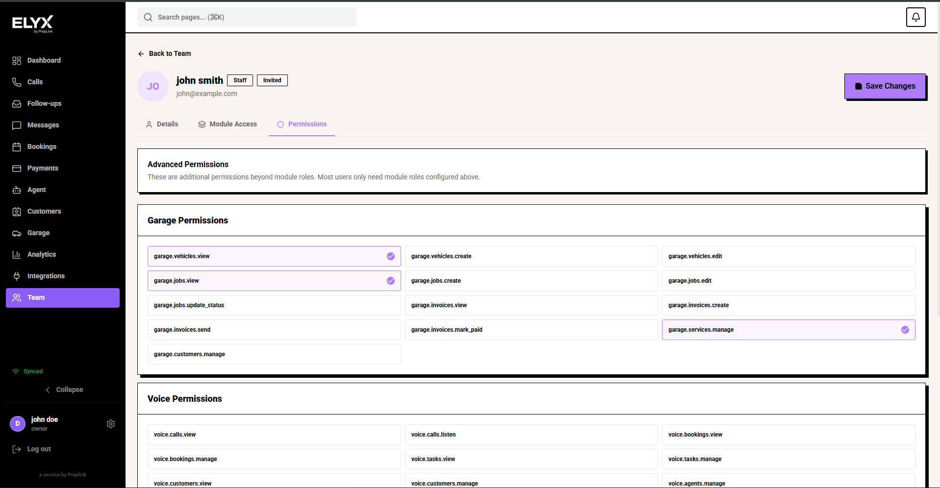
Task: Select the Team sidebar item
Action: (x=63, y=297)
